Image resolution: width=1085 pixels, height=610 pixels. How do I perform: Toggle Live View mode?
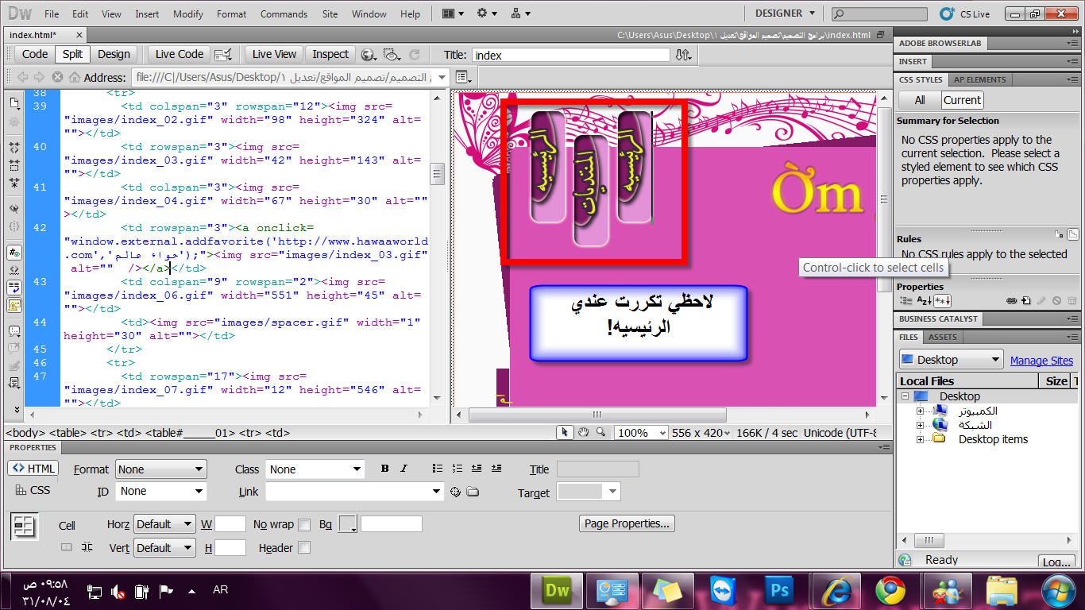pos(273,54)
